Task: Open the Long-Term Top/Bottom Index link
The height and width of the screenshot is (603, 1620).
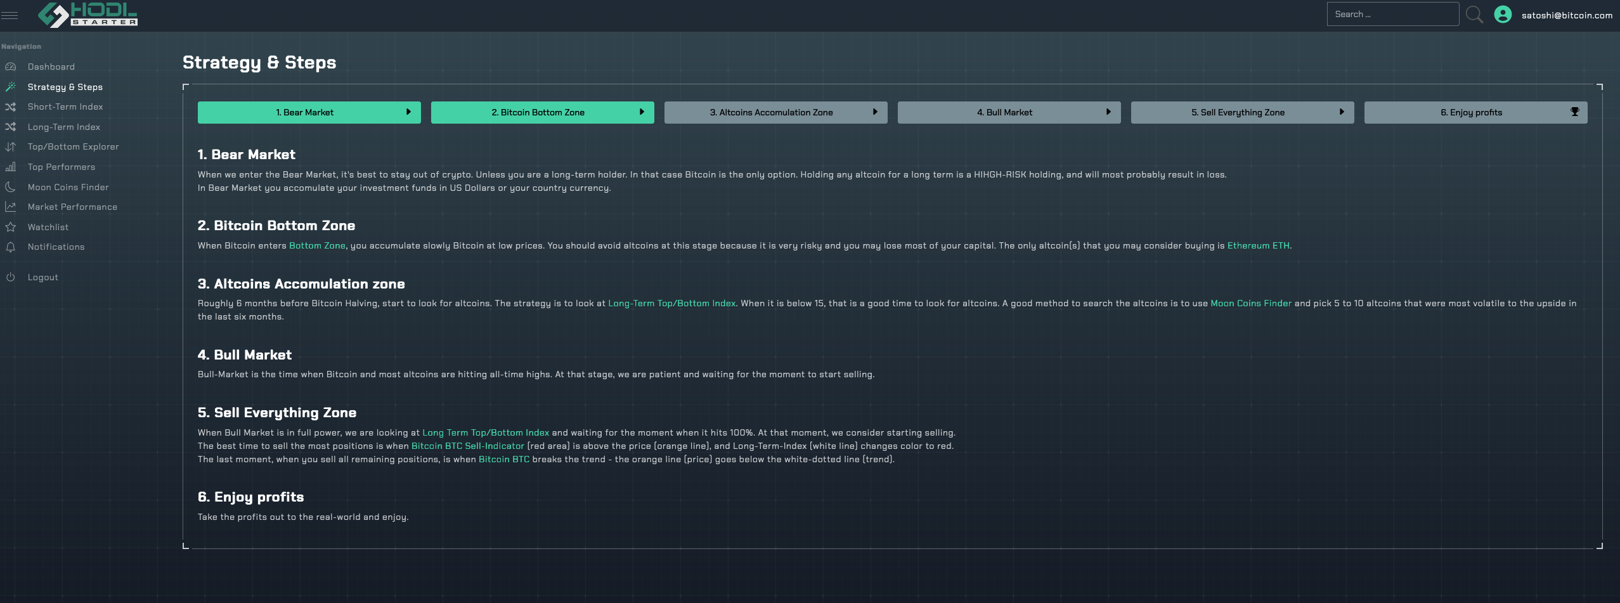Action: [672, 303]
